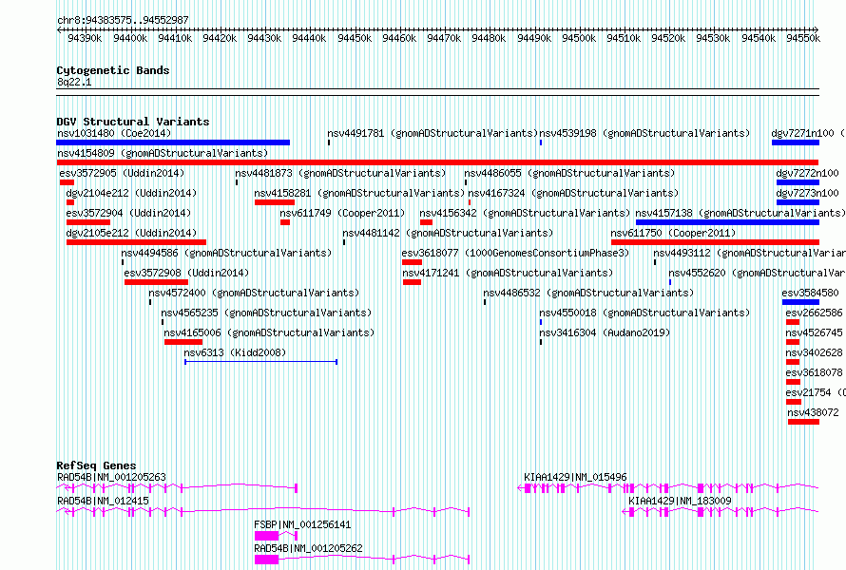Click the RAD54B|NM_012415 transcript label

[x=103, y=501]
